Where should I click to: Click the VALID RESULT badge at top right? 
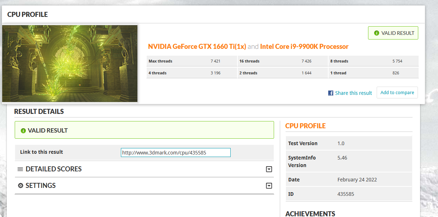click(393, 33)
